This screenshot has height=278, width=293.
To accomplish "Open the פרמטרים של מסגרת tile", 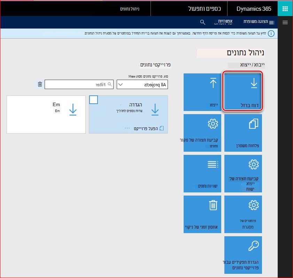I will (243, 214).
